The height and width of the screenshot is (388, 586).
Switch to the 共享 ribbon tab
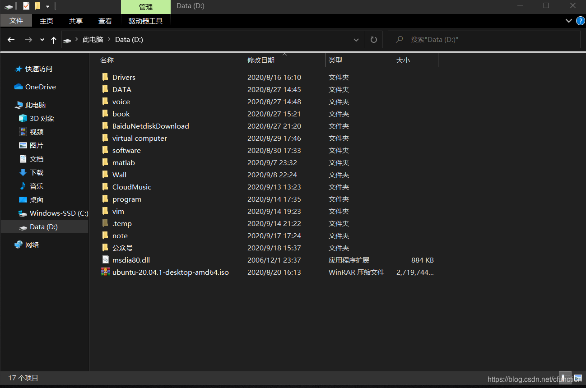click(x=76, y=21)
